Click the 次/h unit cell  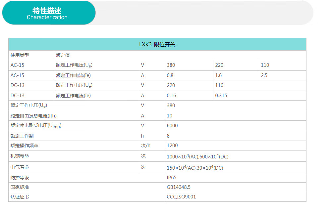click(x=146, y=146)
